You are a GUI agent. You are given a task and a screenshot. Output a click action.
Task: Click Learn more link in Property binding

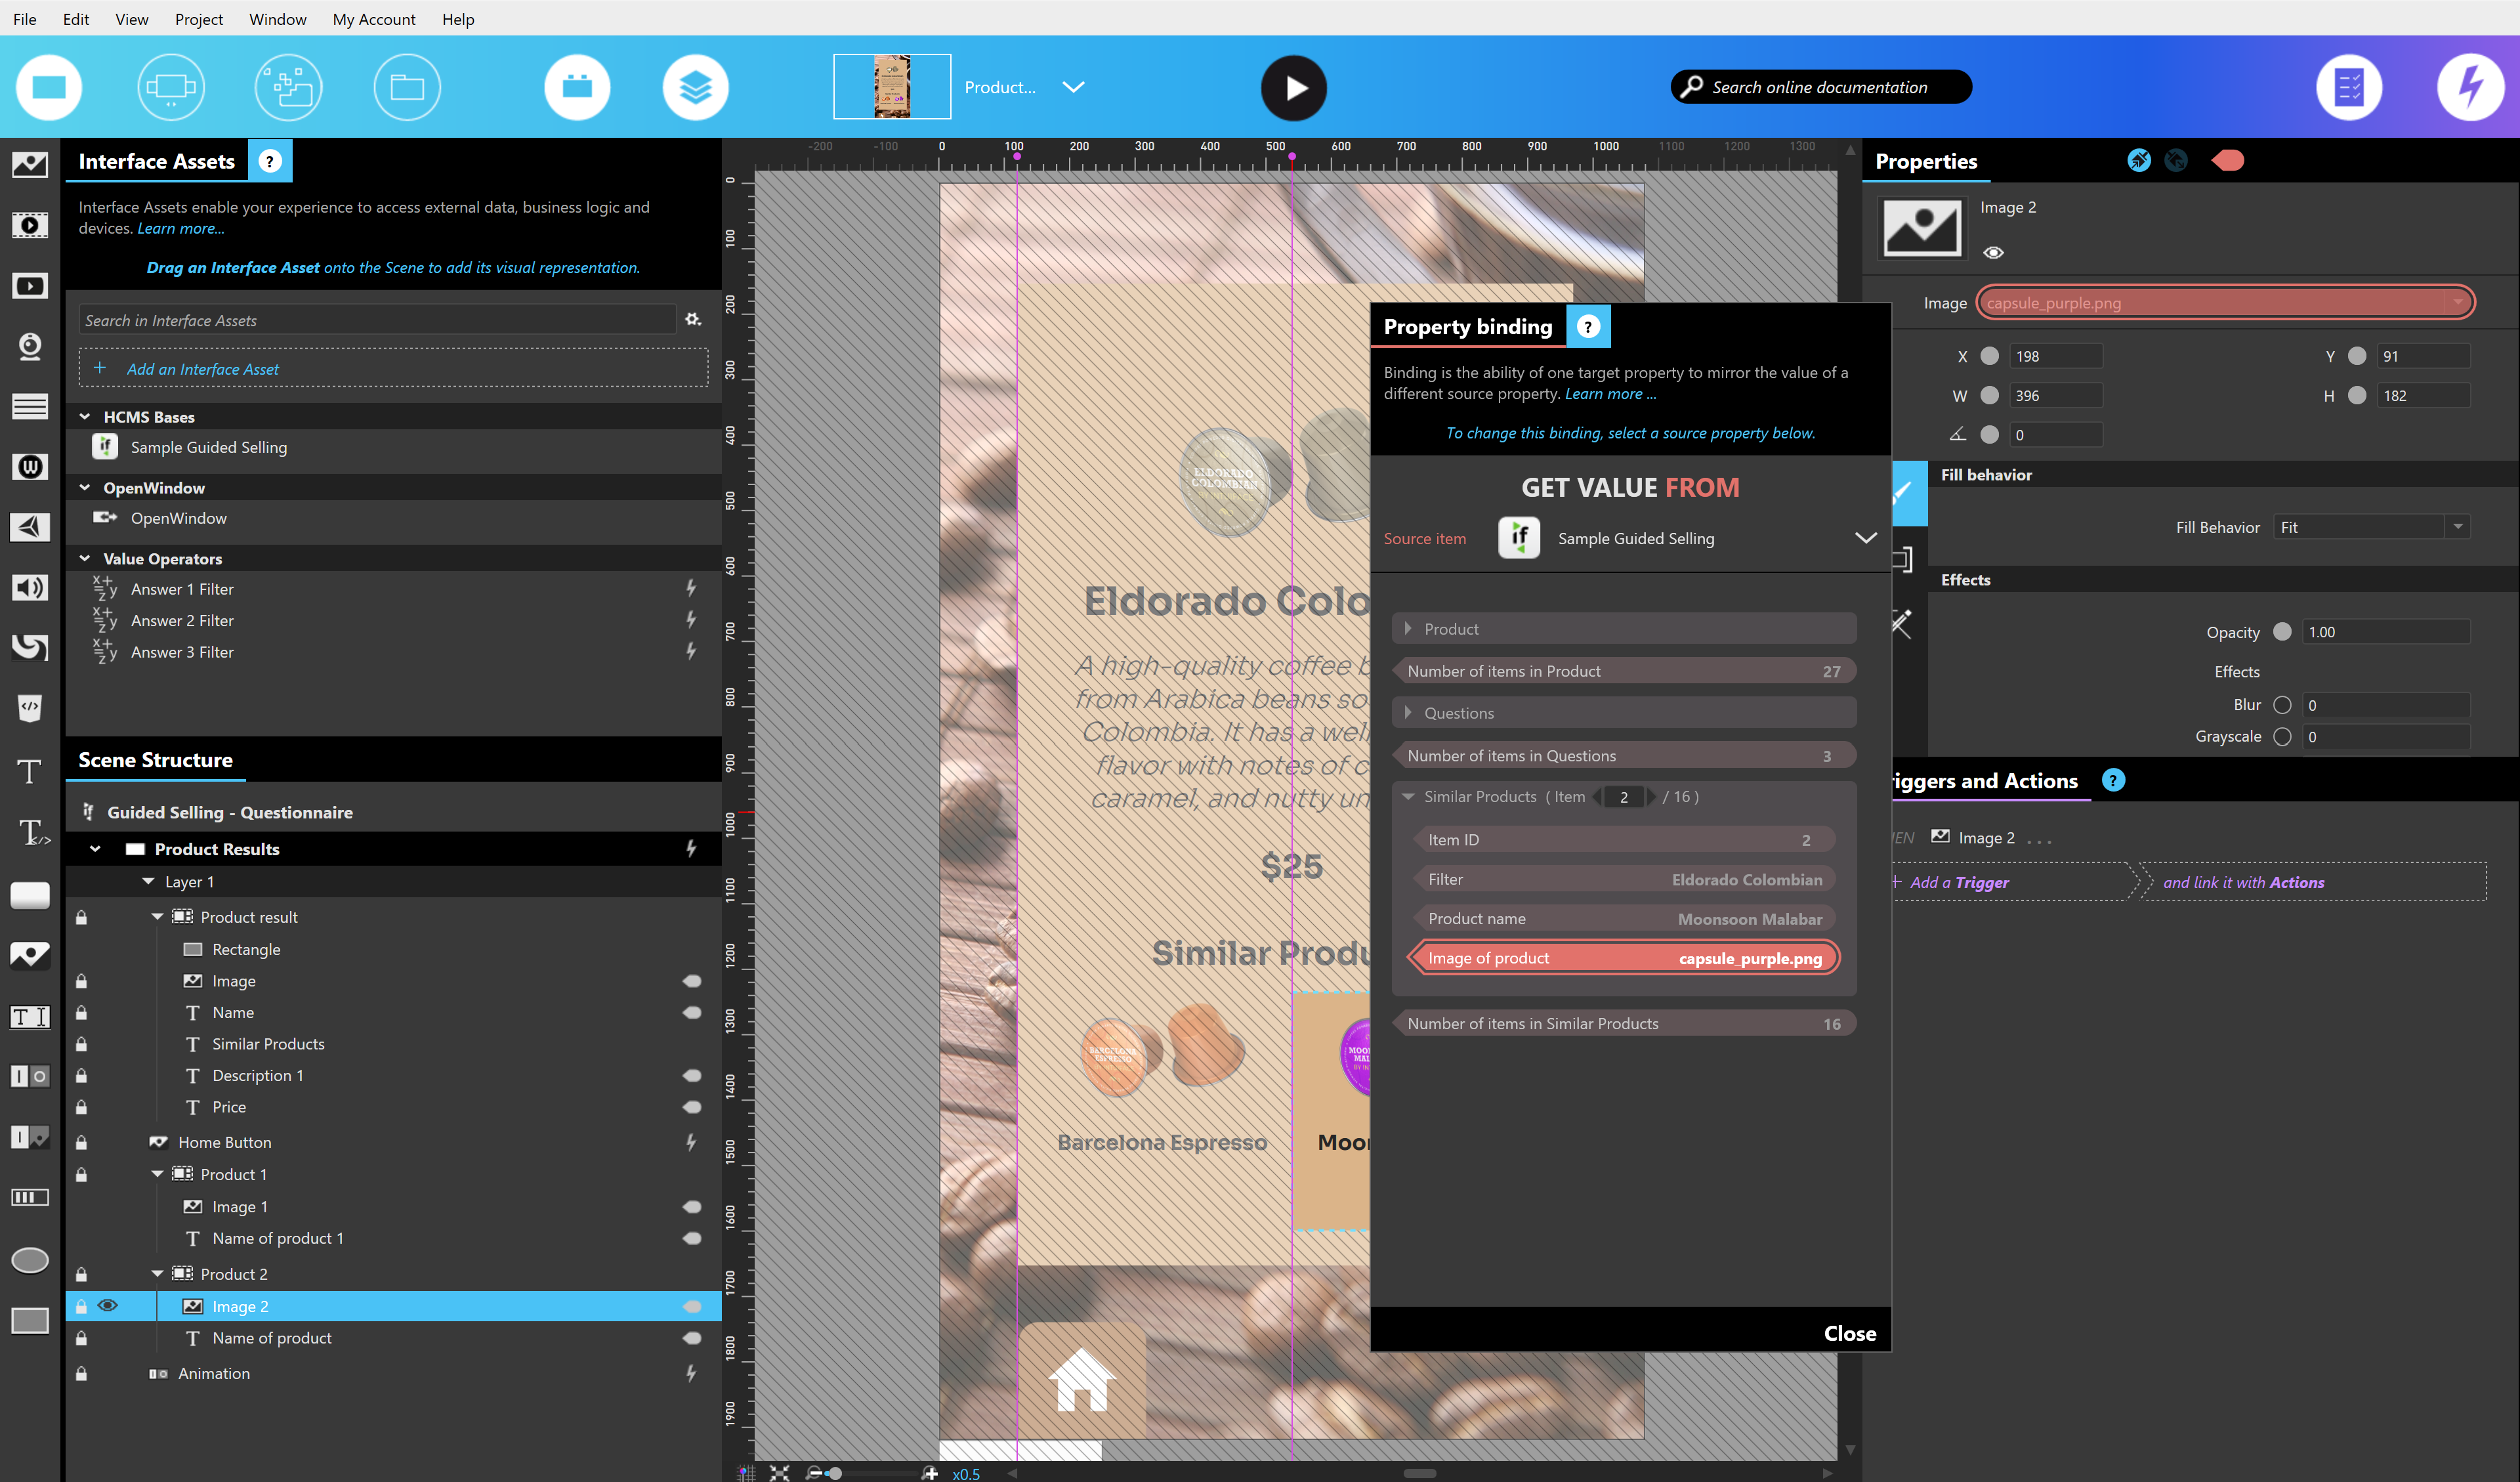coord(1610,393)
